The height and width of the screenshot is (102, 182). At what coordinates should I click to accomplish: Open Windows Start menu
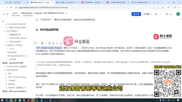[2, 100]
